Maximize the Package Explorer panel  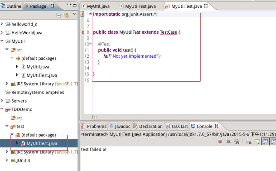[75, 5]
